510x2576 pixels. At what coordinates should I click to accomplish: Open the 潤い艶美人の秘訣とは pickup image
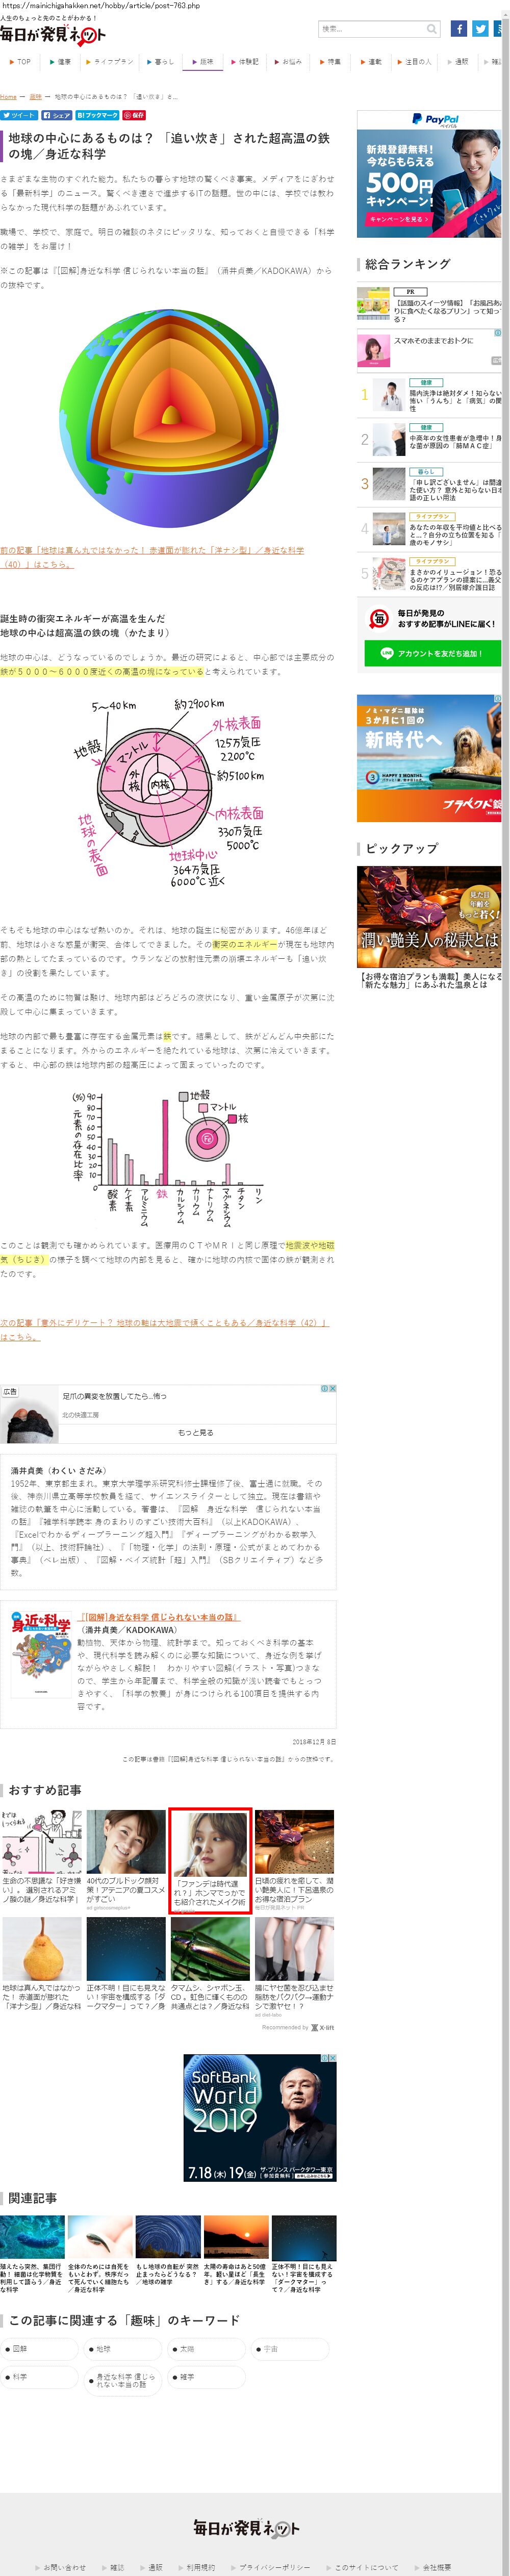point(429,916)
